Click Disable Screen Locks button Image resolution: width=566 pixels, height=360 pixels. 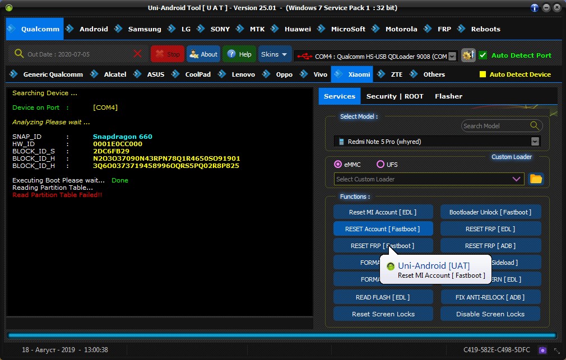(490, 314)
